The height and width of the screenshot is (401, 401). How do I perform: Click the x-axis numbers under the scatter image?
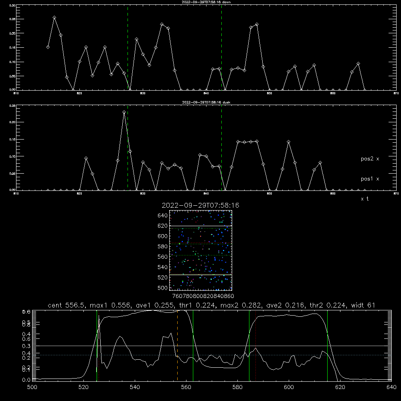tap(203, 296)
